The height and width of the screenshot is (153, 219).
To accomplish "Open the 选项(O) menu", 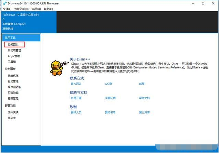I will pos(36,9).
